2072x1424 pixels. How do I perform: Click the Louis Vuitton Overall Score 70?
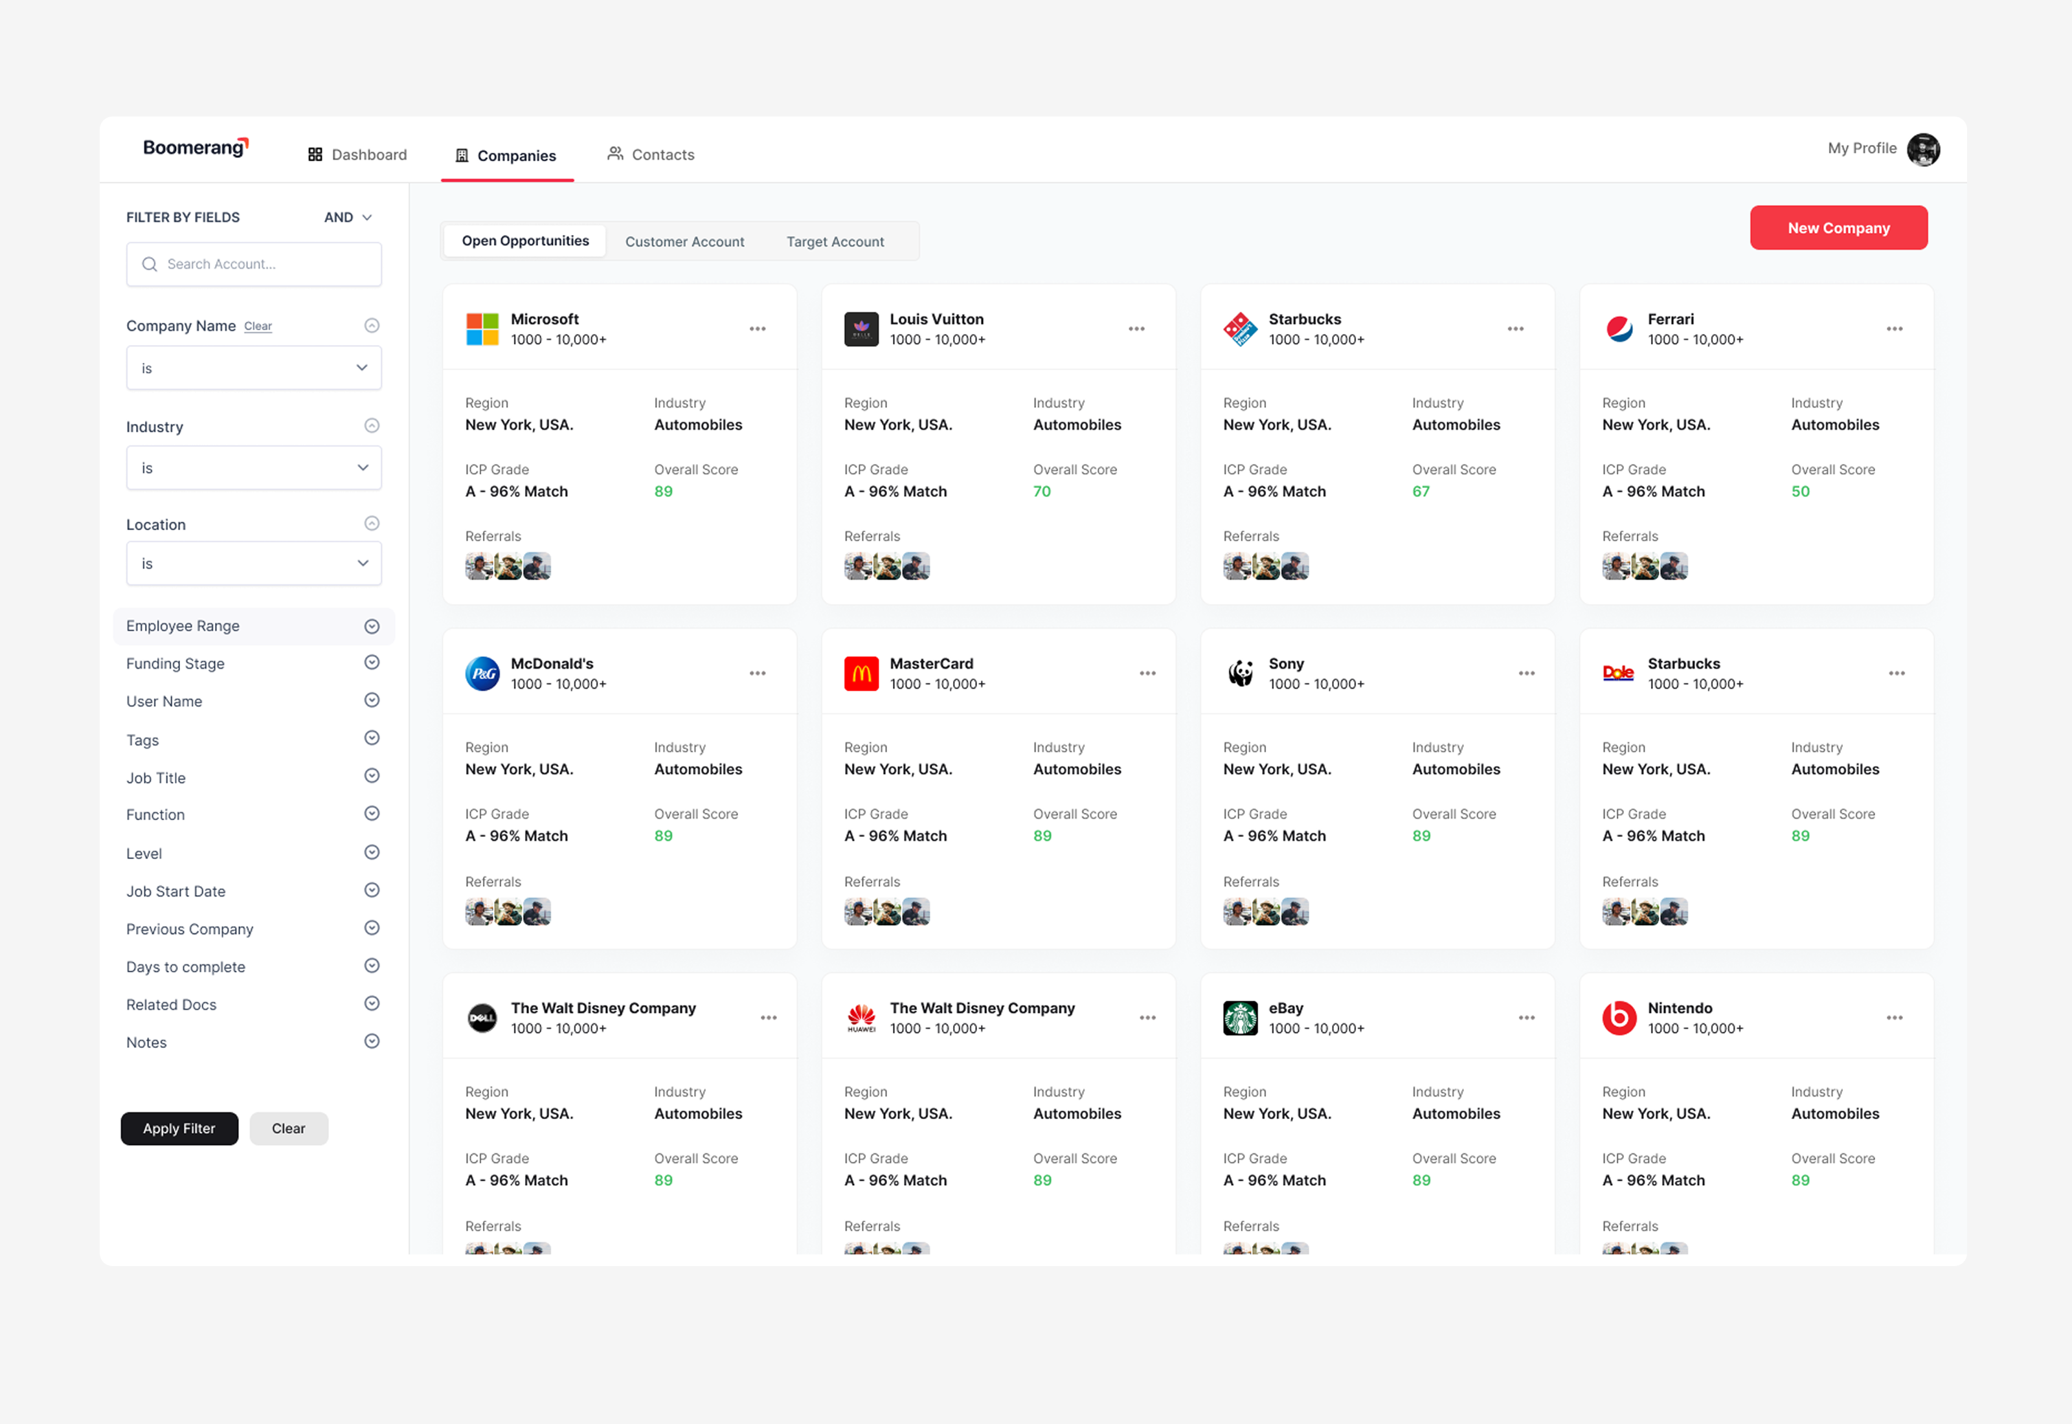click(x=1042, y=492)
